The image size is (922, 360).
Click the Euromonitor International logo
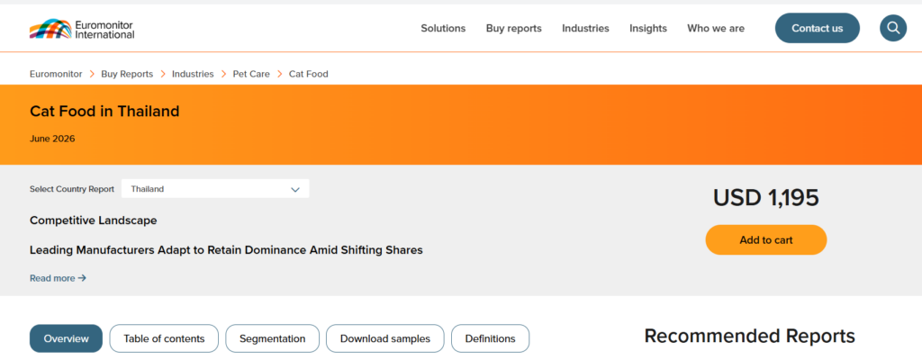click(x=82, y=29)
